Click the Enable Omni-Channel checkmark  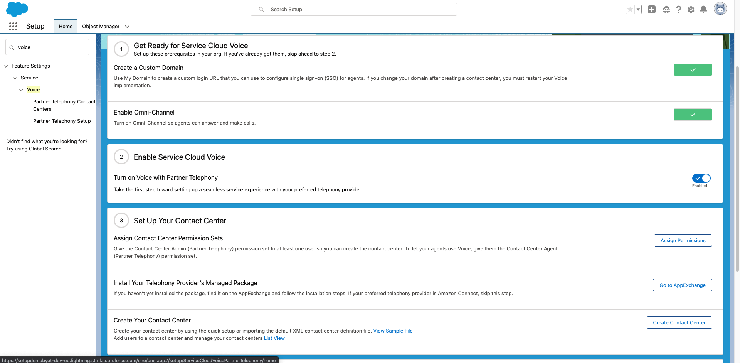click(693, 115)
